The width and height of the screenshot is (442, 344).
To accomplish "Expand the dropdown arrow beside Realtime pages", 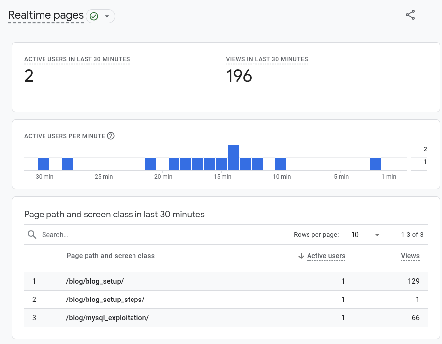I will point(107,16).
